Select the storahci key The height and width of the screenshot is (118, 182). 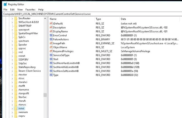[23, 82]
